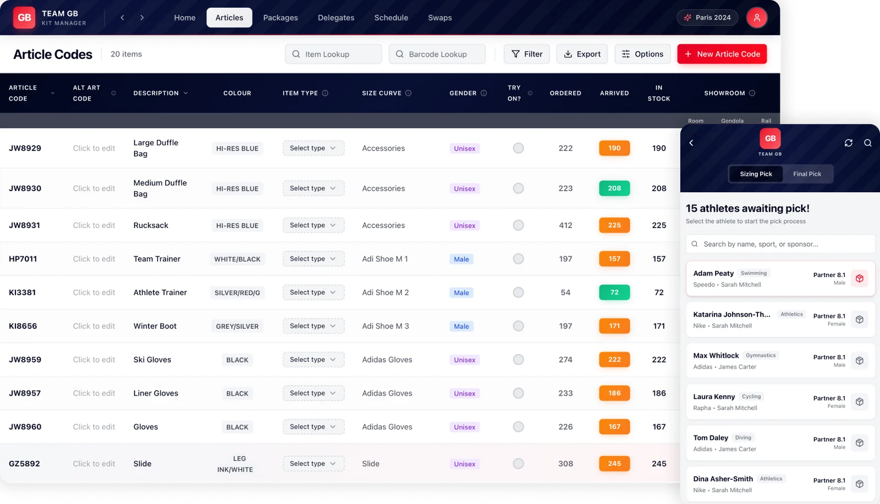
Task: Click the GB Team GB logo in the header
Action: (x=24, y=18)
